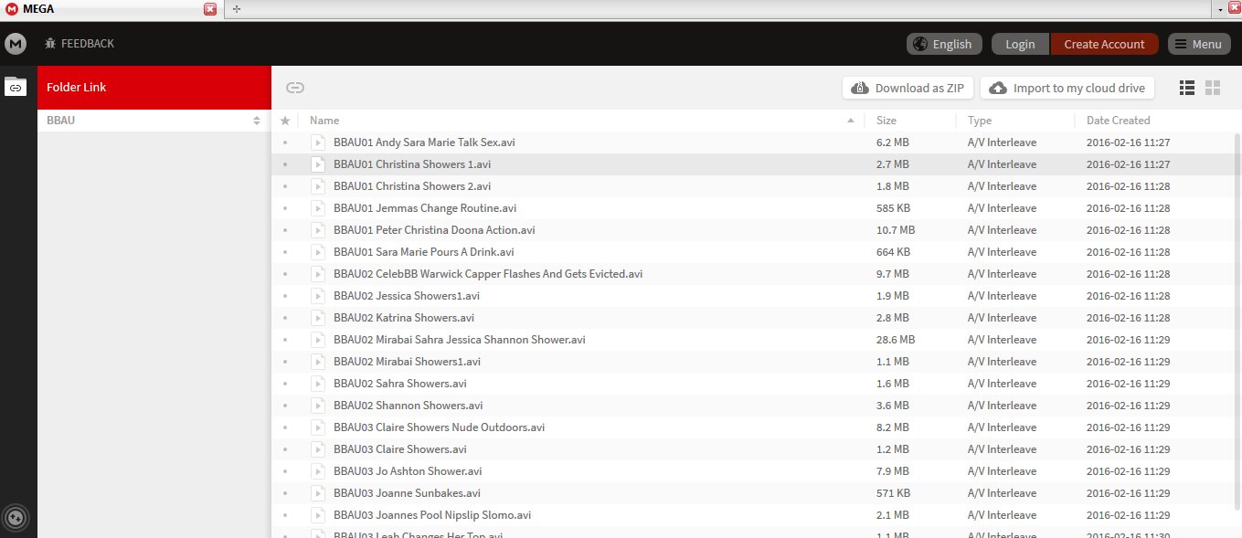The width and height of the screenshot is (1242, 538).
Task: Select the folder link icon in left sidebar
Action: (x=16, y=87)
